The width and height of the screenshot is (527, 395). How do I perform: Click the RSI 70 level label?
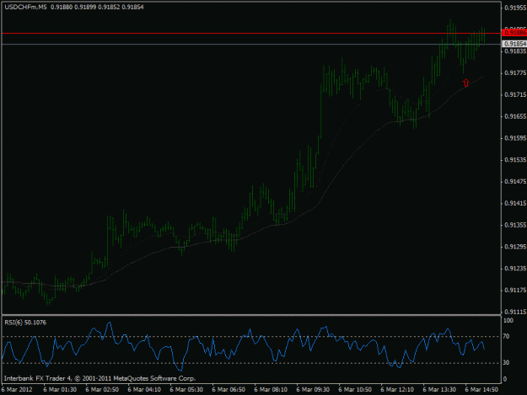(506, 336)
